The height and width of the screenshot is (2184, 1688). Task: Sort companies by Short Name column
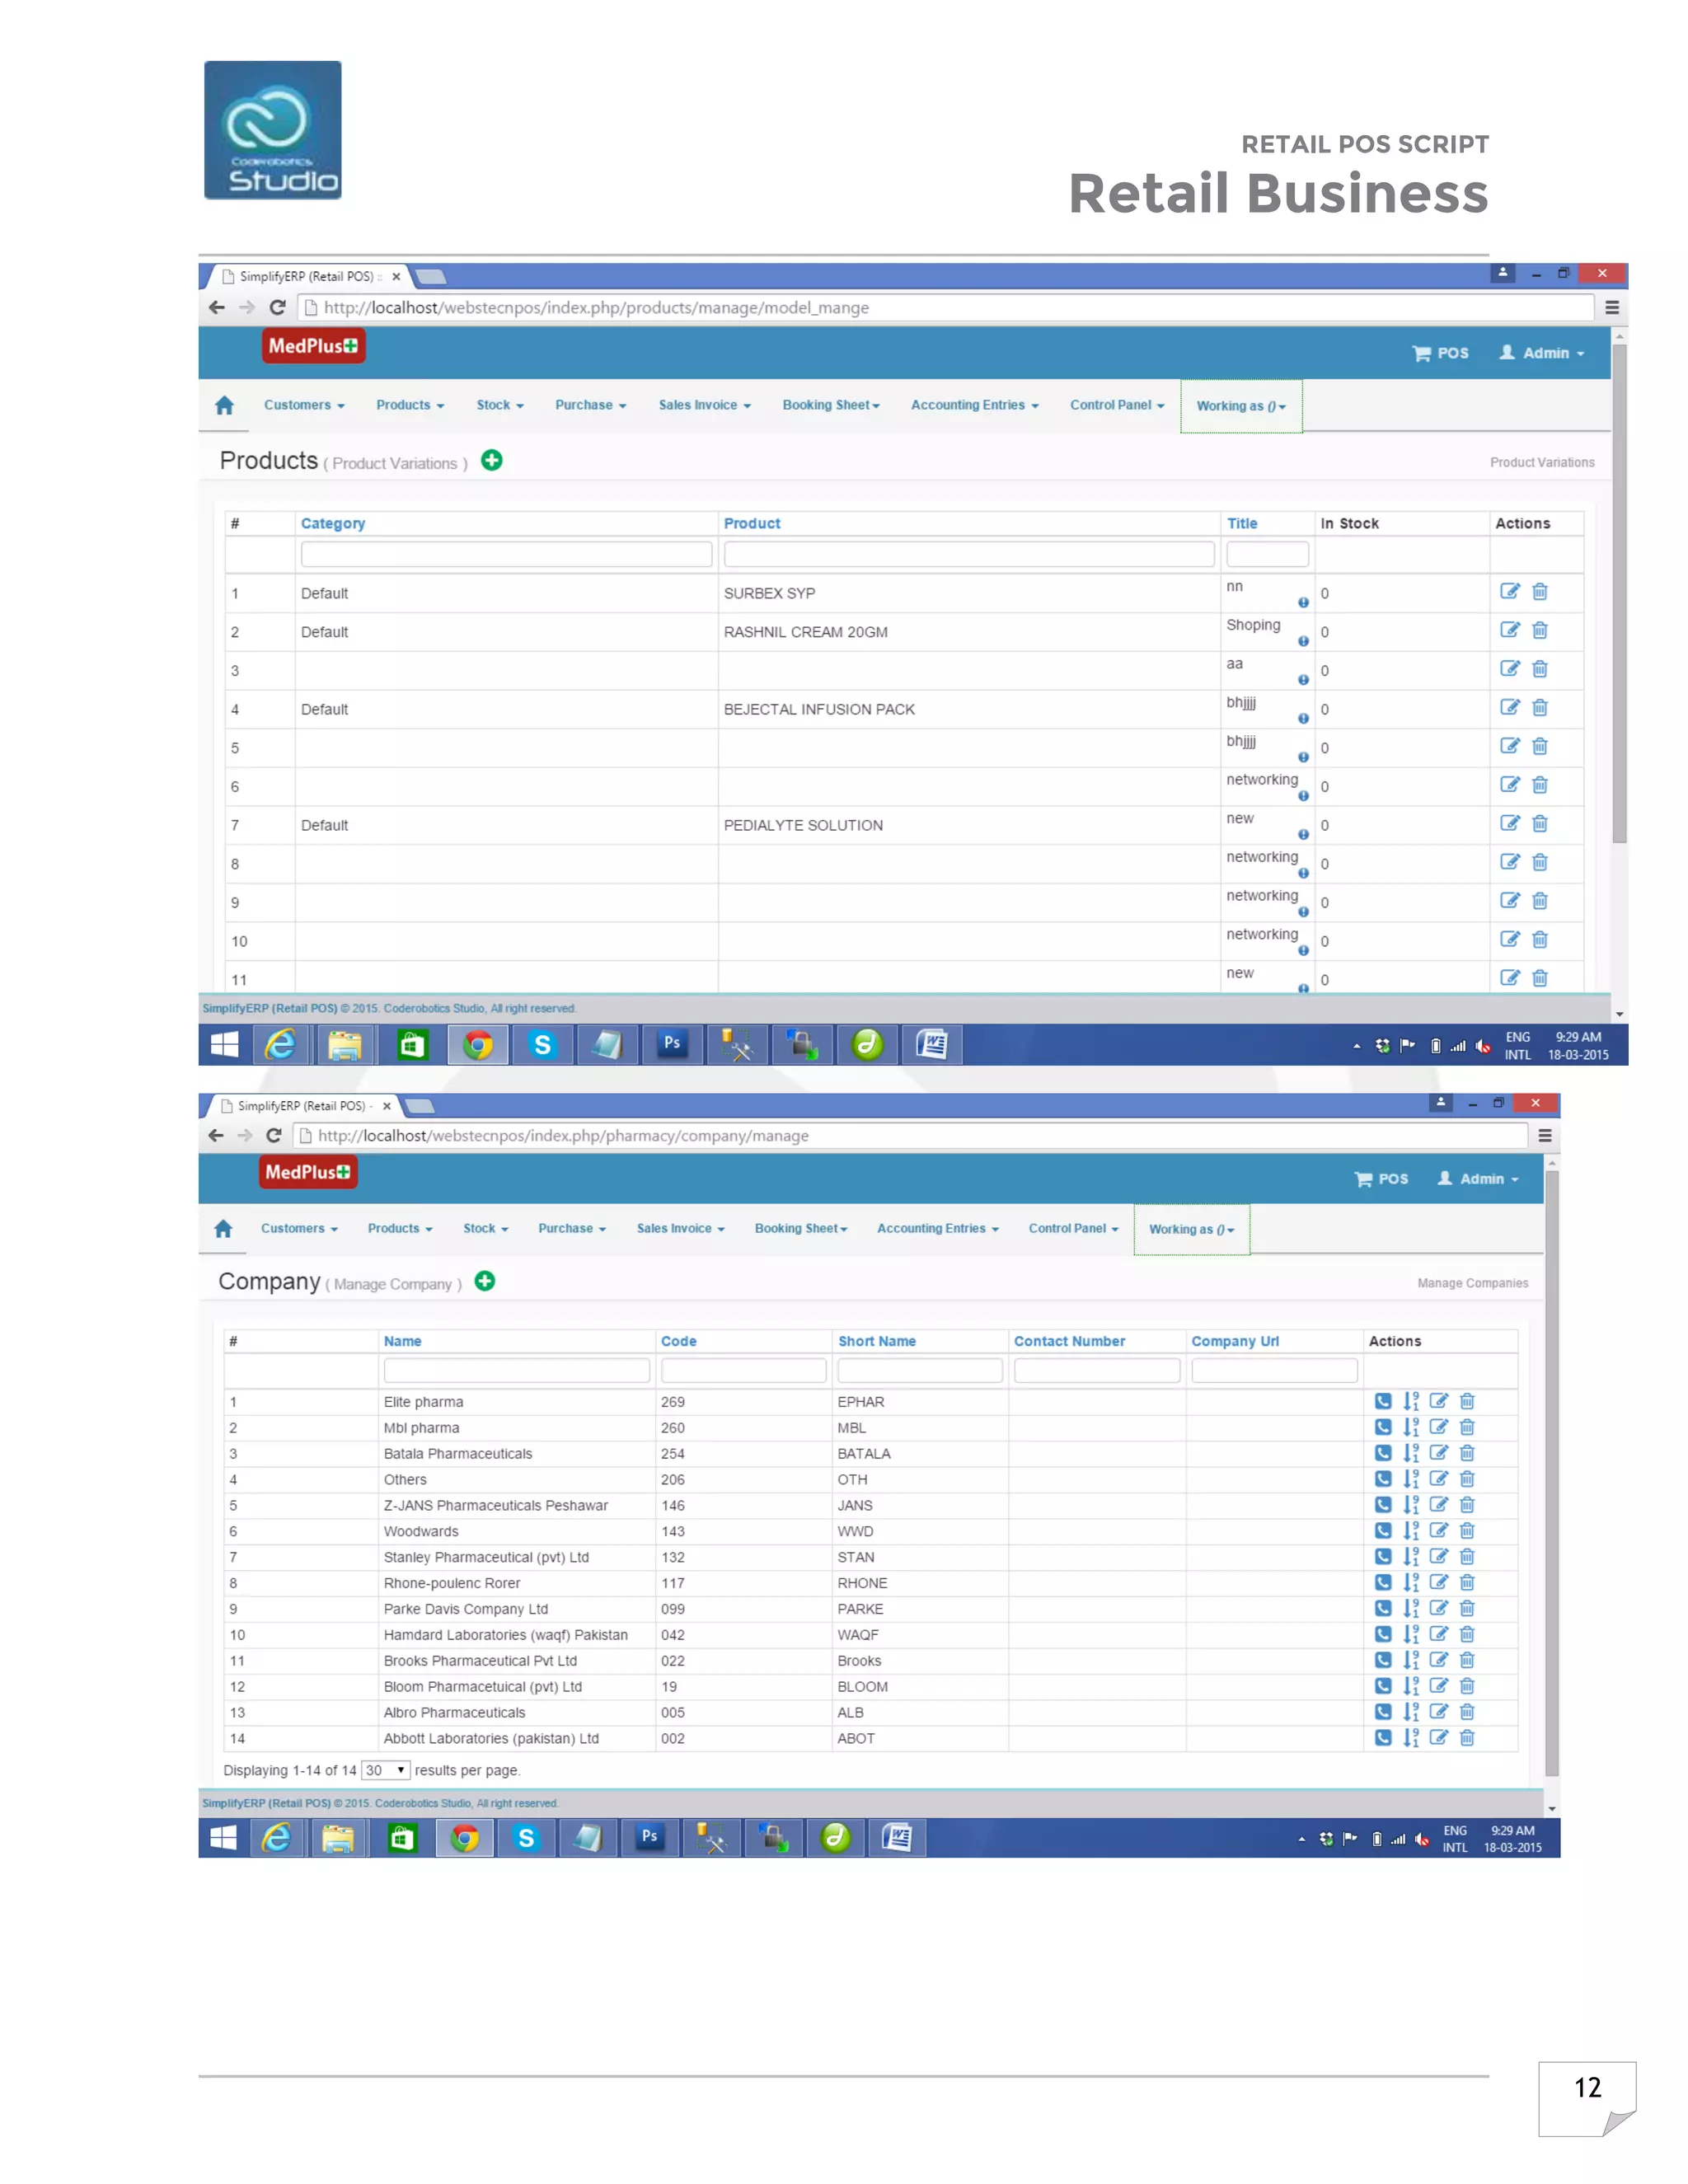point(877,1341)
